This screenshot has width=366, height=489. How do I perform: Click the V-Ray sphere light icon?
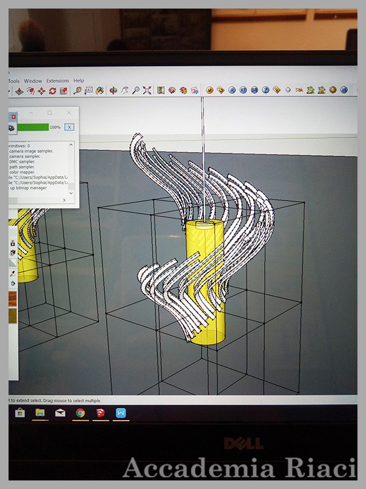click(288, 90)
